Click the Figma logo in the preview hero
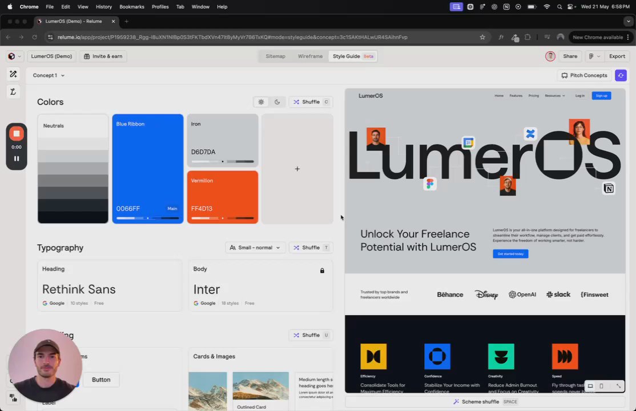This screenshot has width=636, height=411. [x=429, y=184]
